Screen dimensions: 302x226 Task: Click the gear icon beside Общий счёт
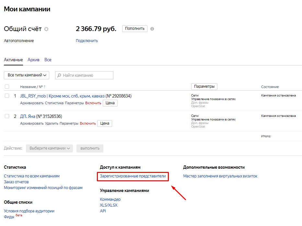pyautogui.click(x=46, y=29)
